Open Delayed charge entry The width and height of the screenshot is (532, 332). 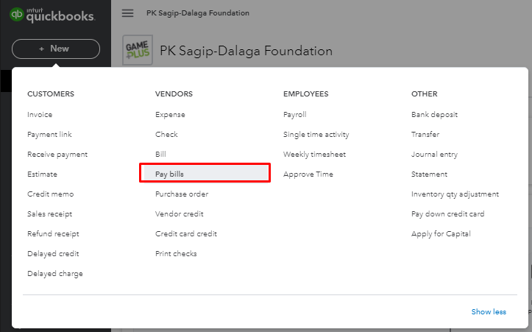click(x=55, y=274)
